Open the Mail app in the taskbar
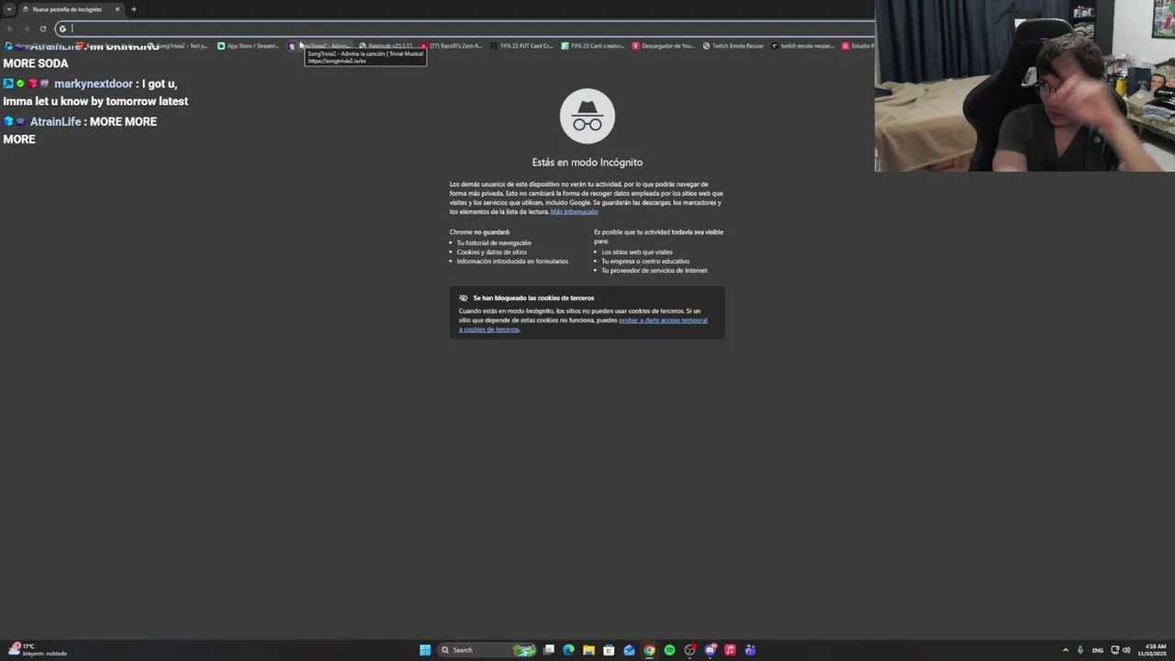The image size is (1175, 661). click(629, 650)
